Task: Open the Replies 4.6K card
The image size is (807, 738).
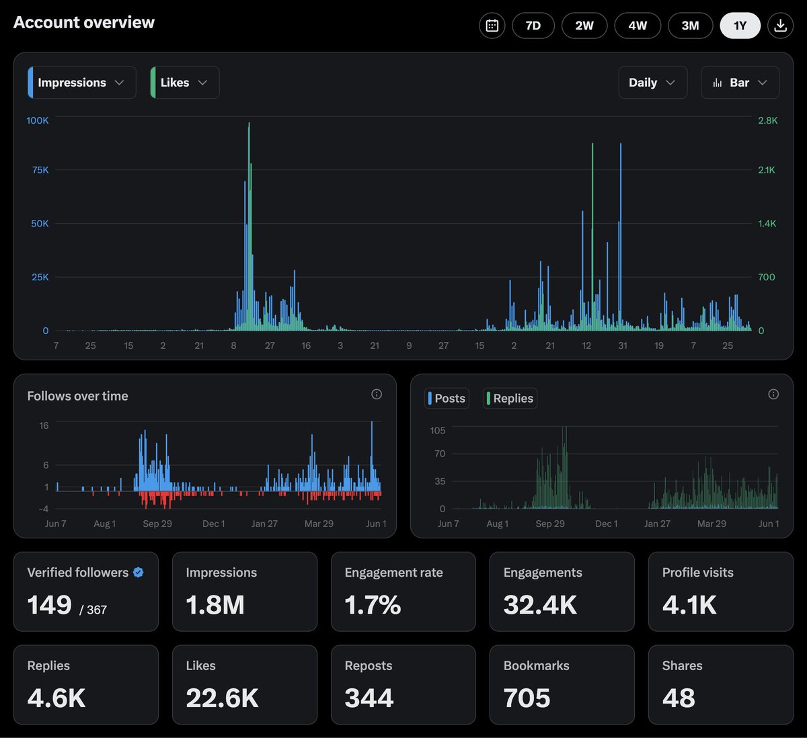Action: coord(86,685)
